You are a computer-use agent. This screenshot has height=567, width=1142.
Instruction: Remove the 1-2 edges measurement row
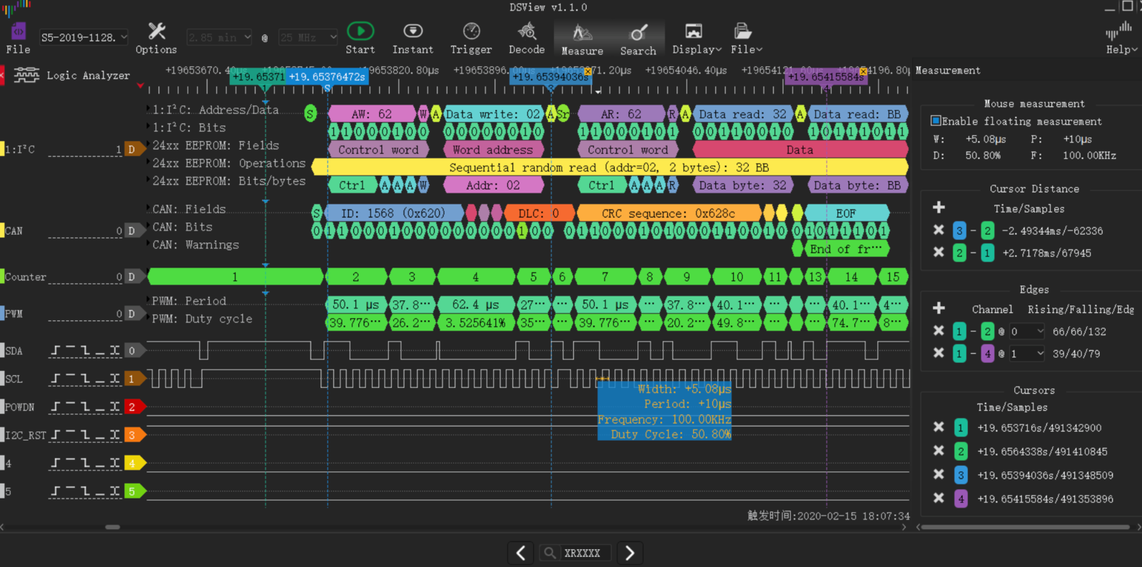coord(939,330)
